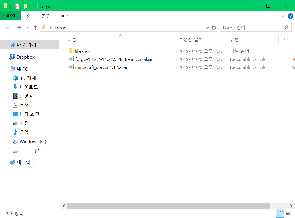295x218 pixels.
Task: Click the 문서 document icon
Action: [15, 105]
